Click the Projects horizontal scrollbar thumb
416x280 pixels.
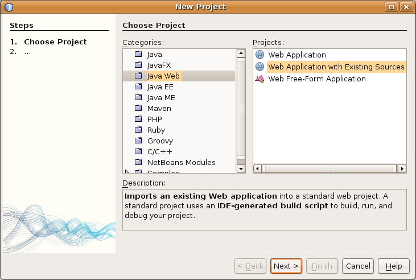point(329,168)
